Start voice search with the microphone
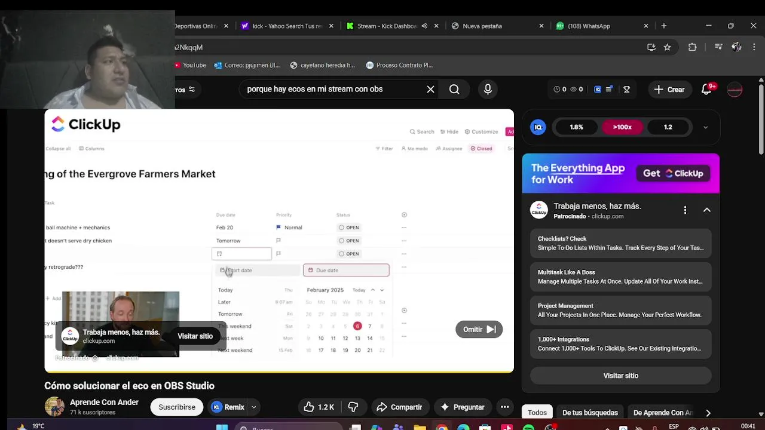 [x=488, y=89]
